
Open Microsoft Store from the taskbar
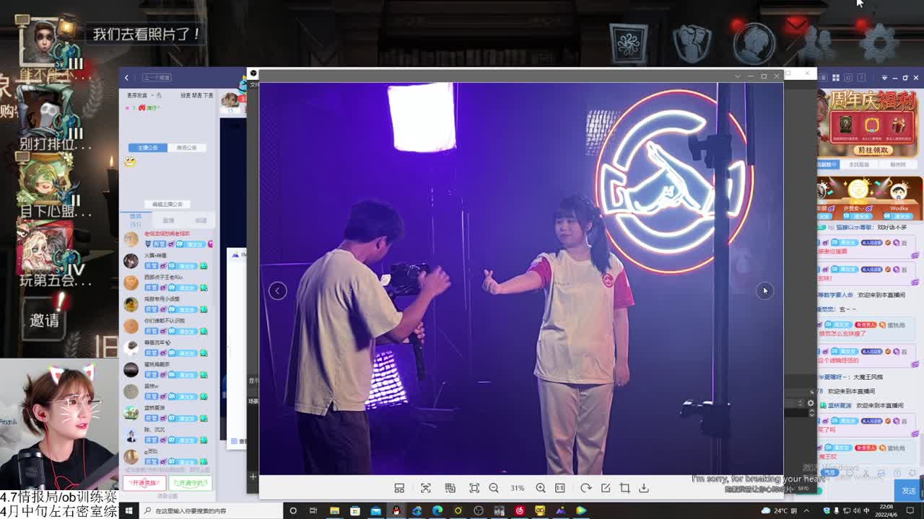(x=355, y=510)
